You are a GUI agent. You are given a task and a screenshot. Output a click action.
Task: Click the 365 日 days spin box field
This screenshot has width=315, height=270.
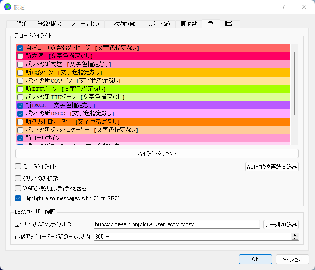(x=193, y=237)
